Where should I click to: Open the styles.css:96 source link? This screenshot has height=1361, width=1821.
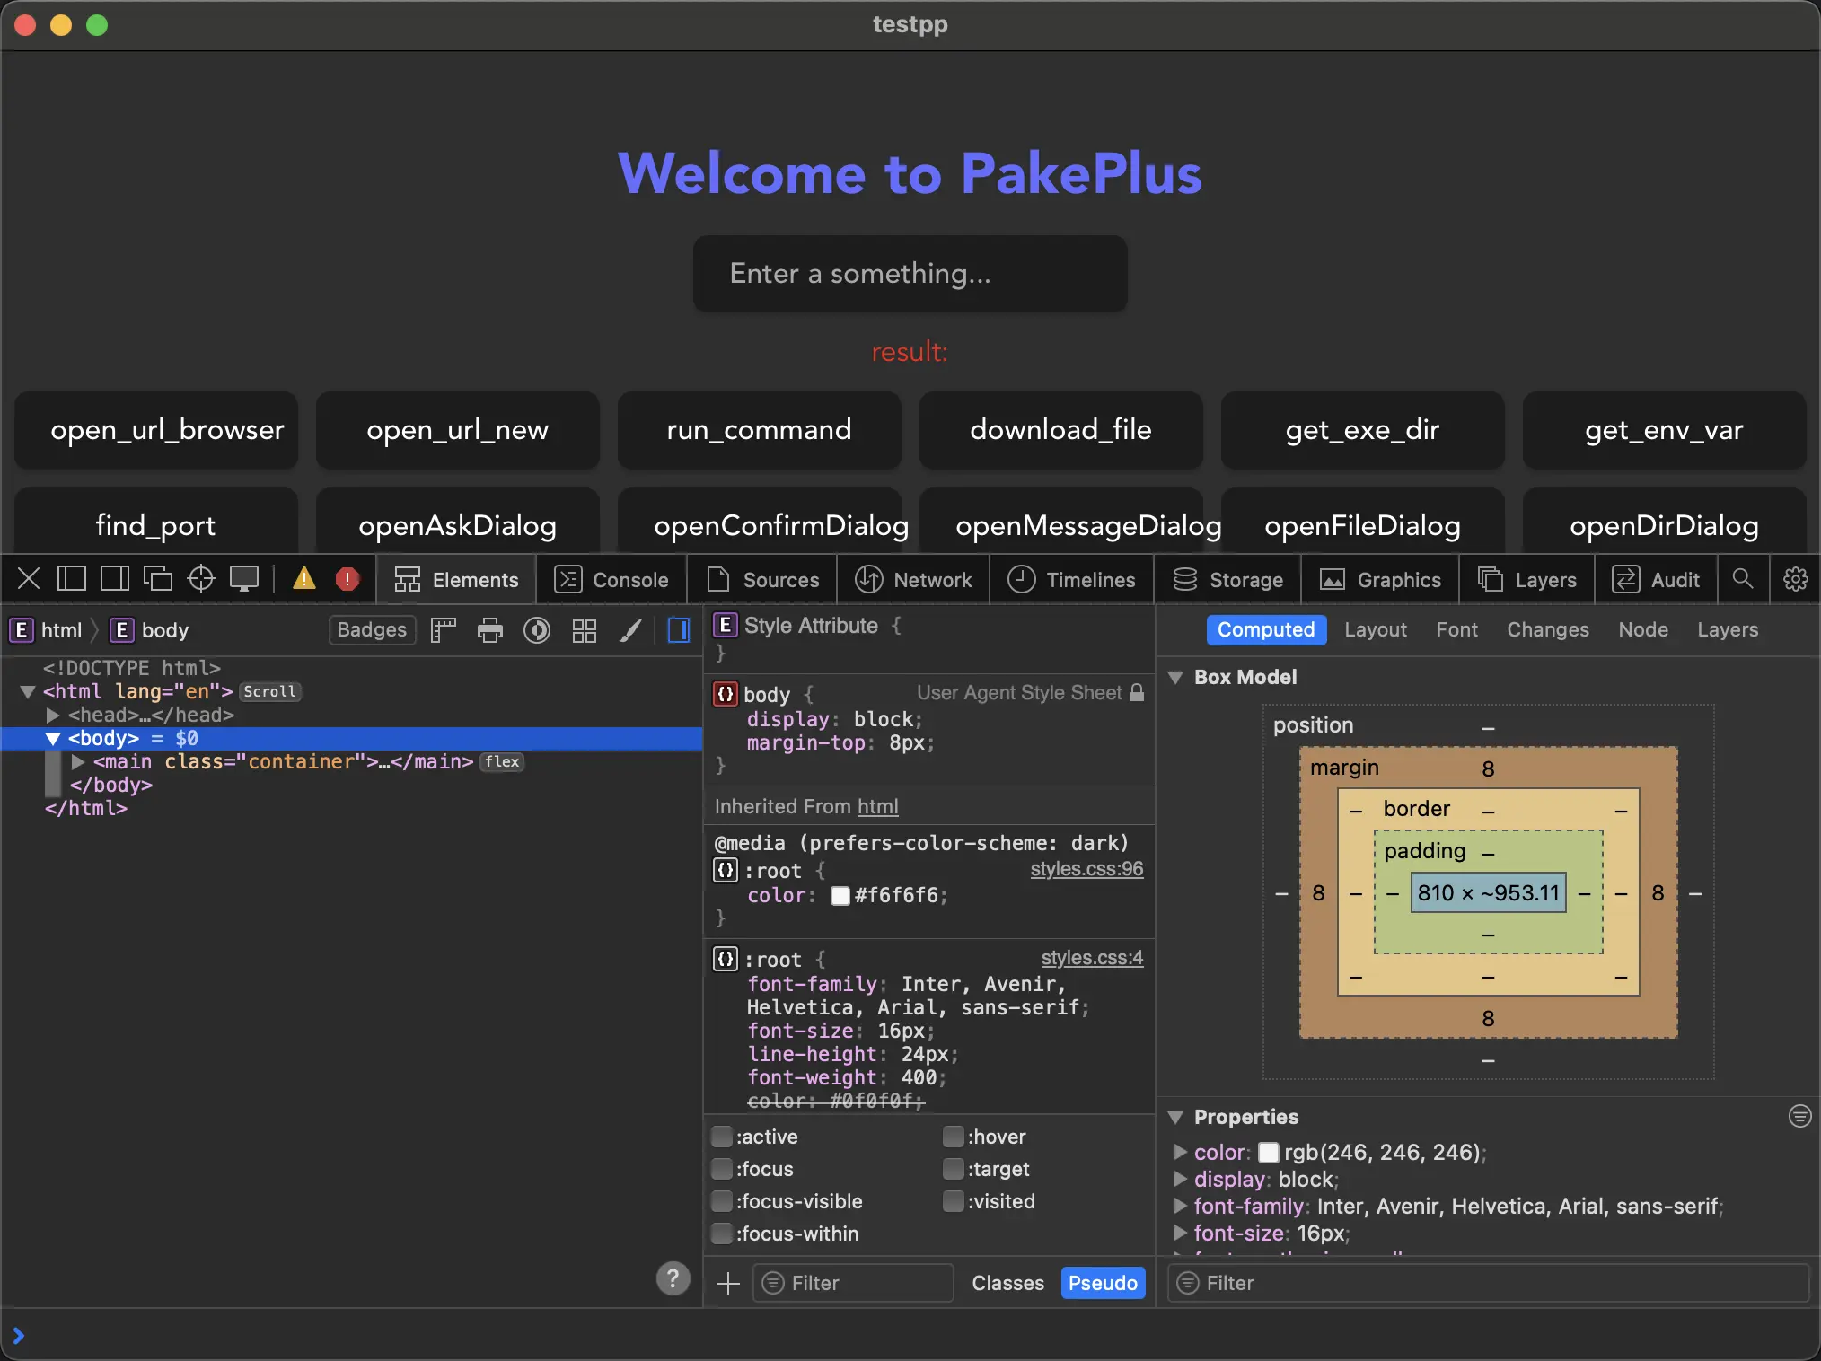tap(1086, 868)
